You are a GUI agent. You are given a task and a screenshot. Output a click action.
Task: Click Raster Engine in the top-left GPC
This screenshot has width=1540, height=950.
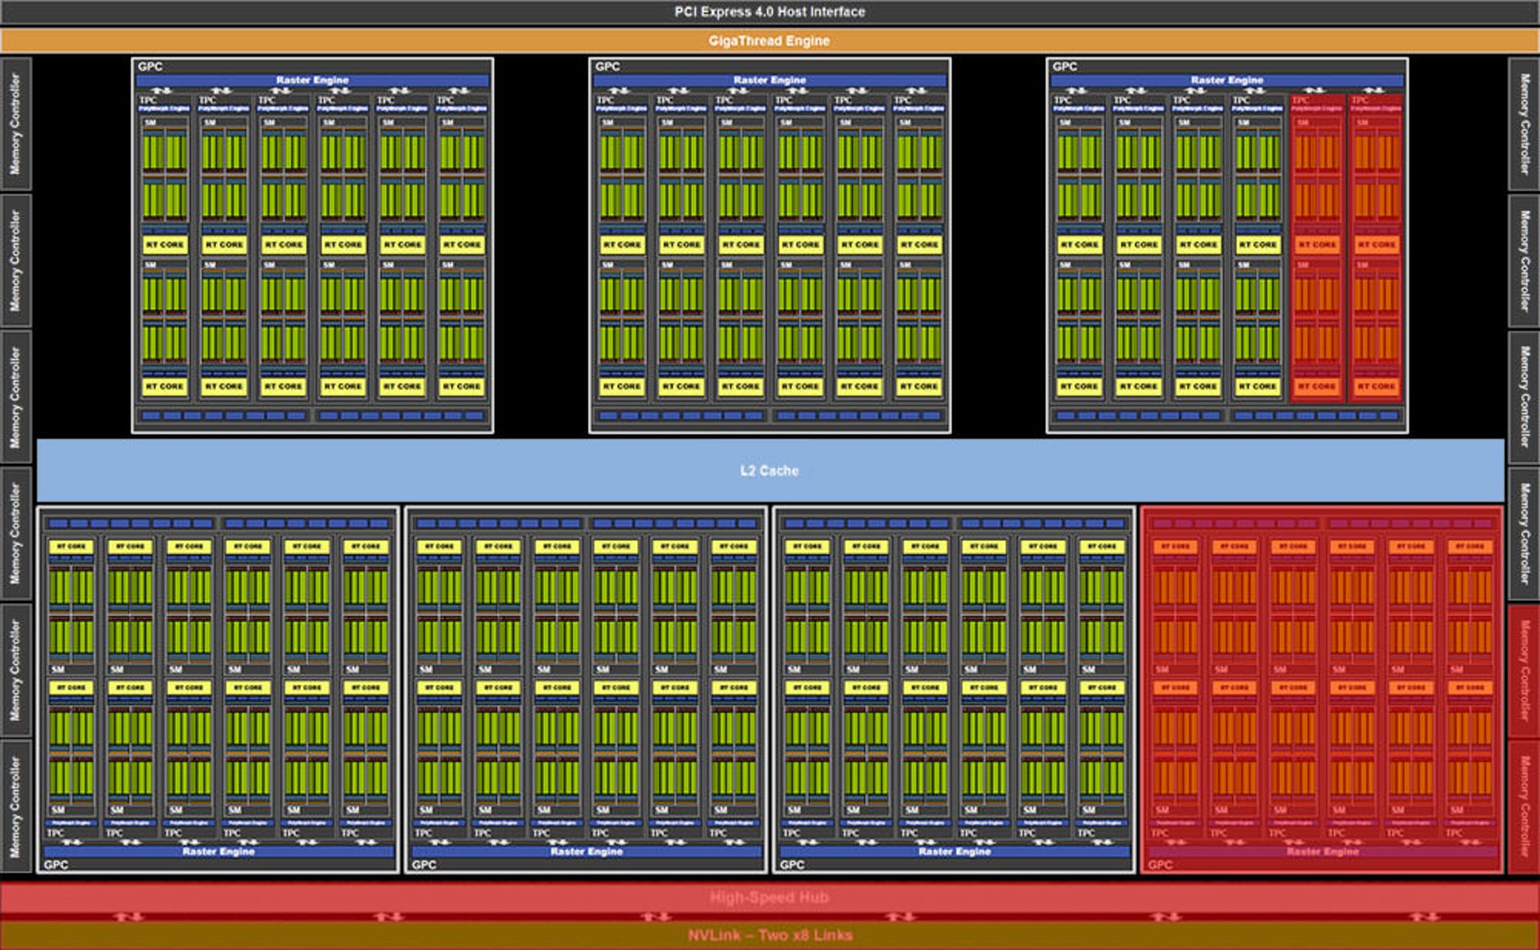312,80
